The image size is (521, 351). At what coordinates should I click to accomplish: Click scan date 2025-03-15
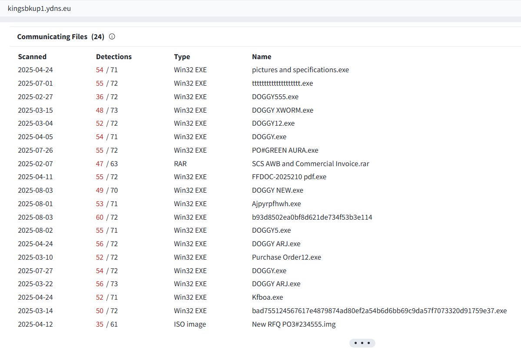click(35, 110)
